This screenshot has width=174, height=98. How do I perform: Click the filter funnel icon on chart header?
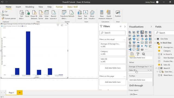click(x=58, y=25)
